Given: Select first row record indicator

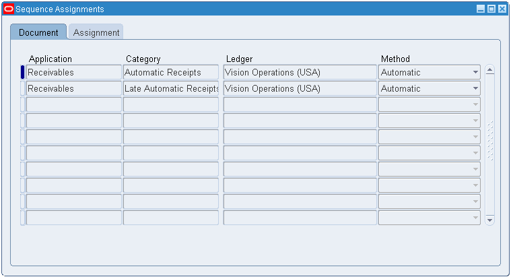Looking at the screenshot, I should [x=22, y=72].
